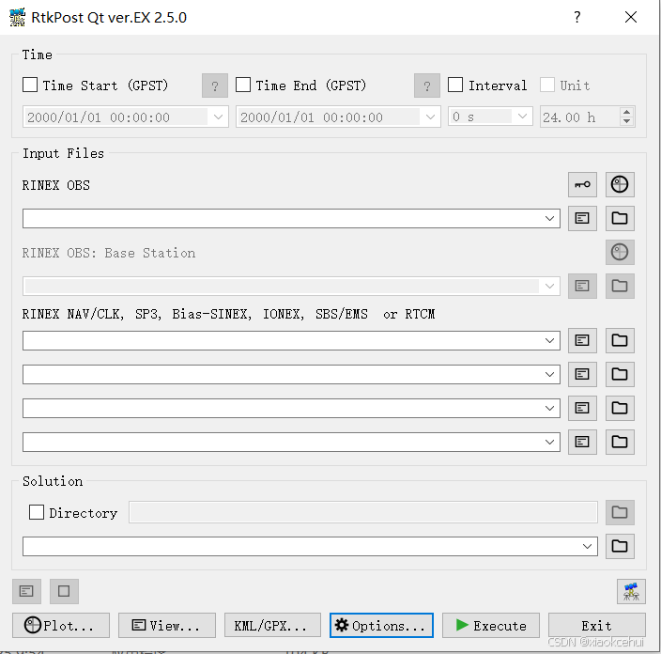This screenshot has height=654, width=661.
Task: Click the Plot... button
Action: tap(61, 625)
